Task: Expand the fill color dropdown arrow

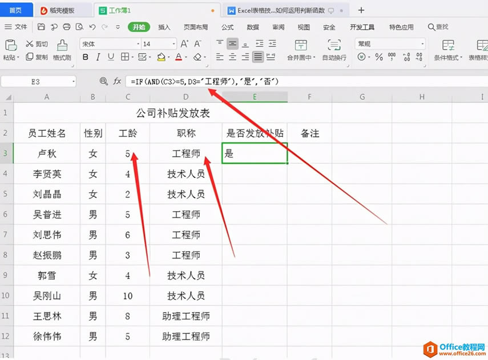Action: pyautogui.click(x=169, y=57)
